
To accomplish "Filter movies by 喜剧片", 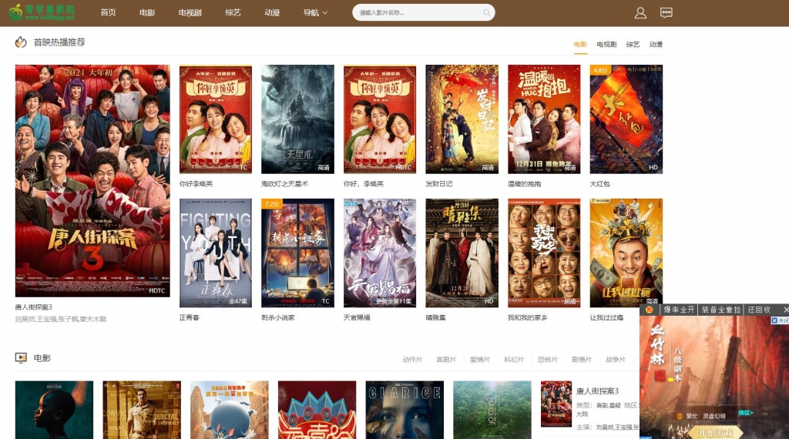I will click(446, 359).
